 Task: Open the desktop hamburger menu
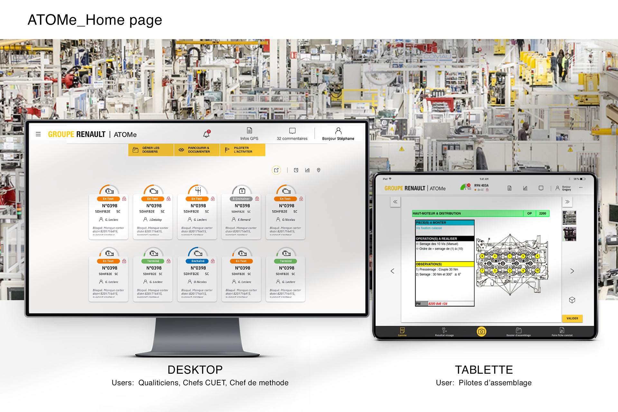[x=38, y=134]
